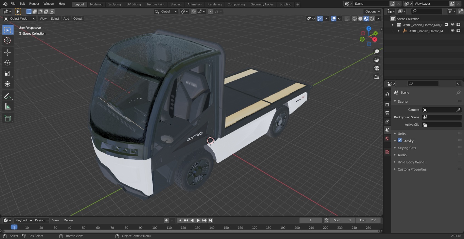Click the X axis on the navigation gizmo

375,39
